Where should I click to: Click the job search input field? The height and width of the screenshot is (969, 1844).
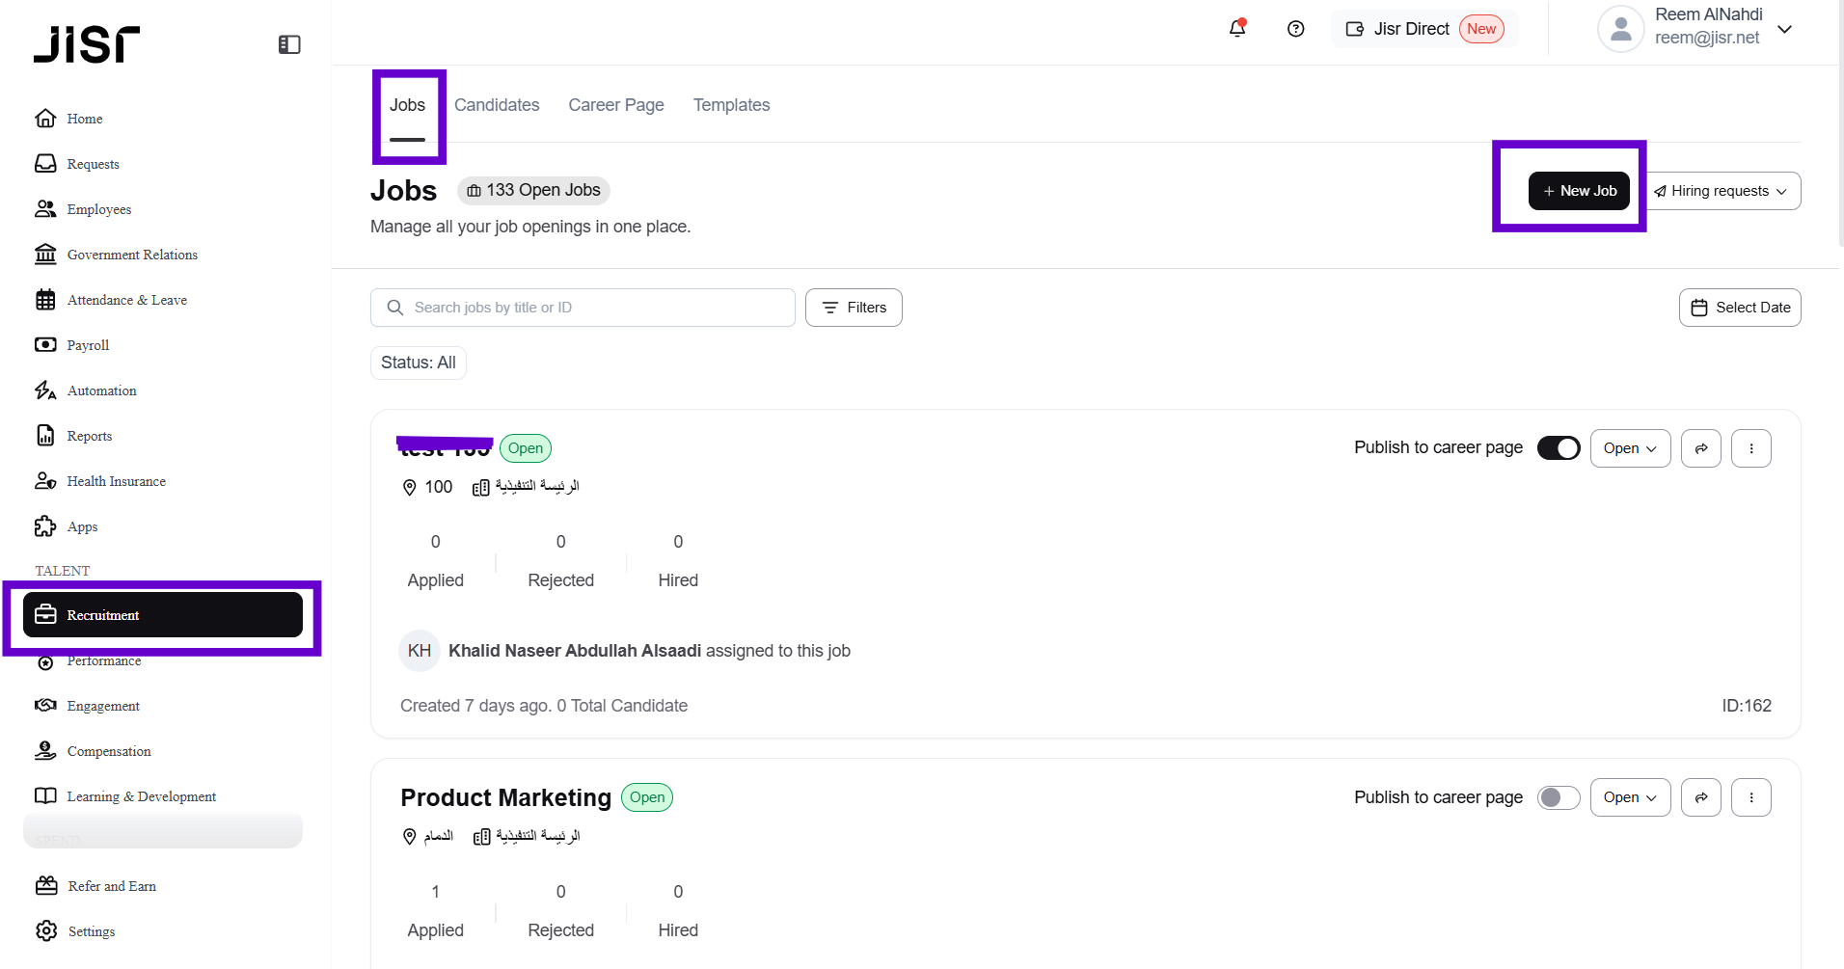point(588,308)
